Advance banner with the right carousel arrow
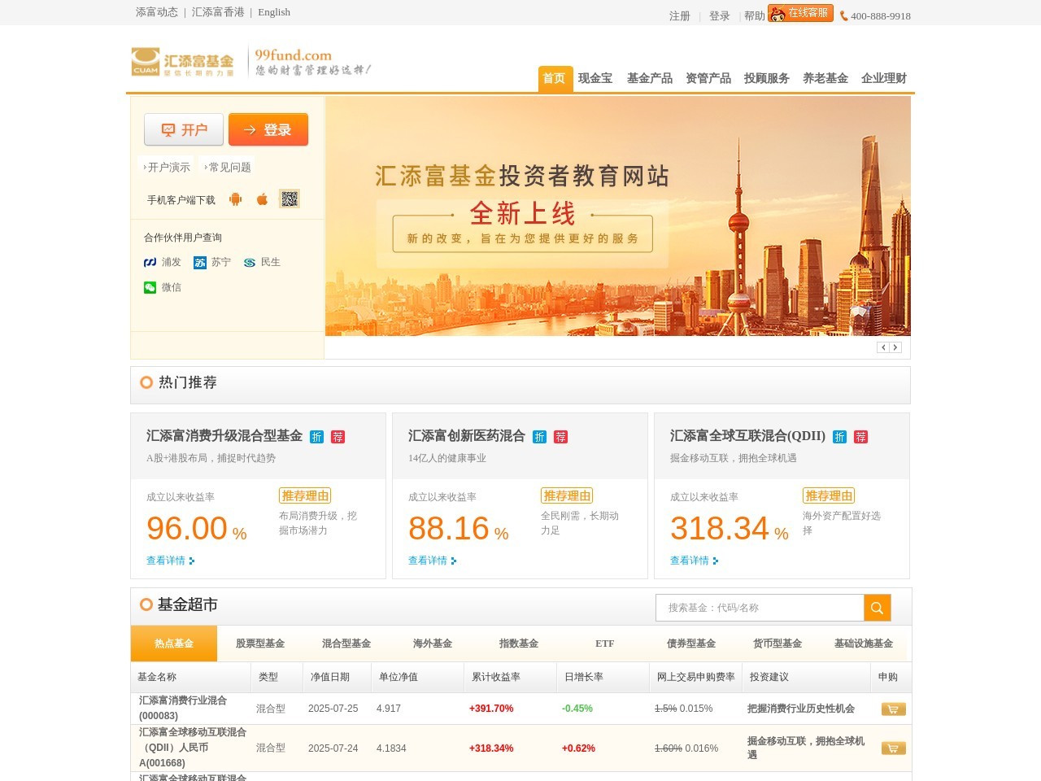 (x=895, y=347)
